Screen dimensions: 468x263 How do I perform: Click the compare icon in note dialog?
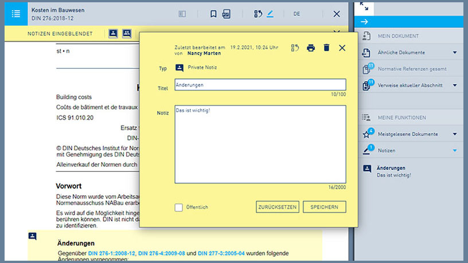point(295,48)
